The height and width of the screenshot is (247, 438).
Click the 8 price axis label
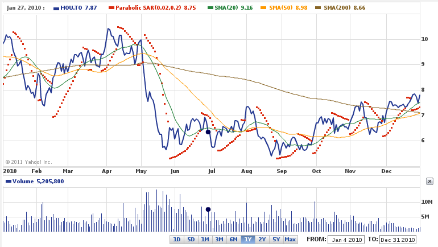(x=423, y=90)
